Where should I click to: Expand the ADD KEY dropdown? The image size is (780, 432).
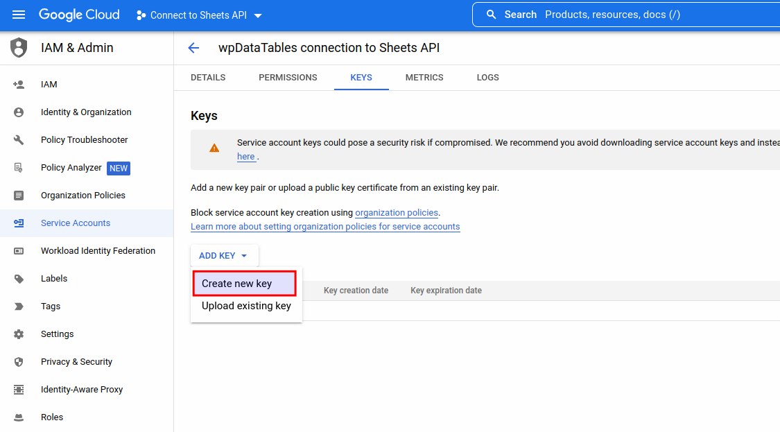[224, 256]
